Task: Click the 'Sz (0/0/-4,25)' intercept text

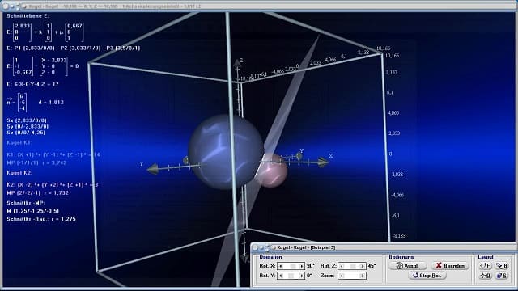Action: (x=26, y=133)
